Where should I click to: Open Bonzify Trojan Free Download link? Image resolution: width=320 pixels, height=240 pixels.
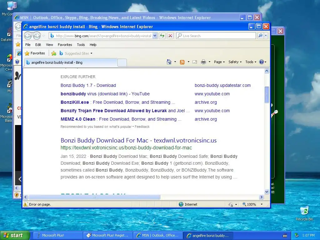coord(125,111)
